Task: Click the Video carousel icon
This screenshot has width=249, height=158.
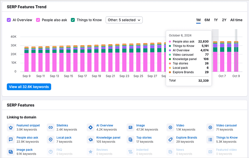Action: click(210, 128)
